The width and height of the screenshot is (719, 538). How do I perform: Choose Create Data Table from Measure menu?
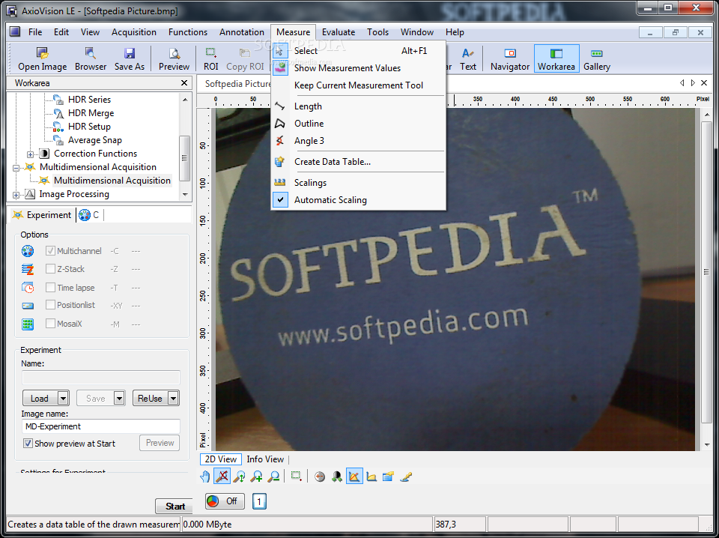[x=358, y=162]
